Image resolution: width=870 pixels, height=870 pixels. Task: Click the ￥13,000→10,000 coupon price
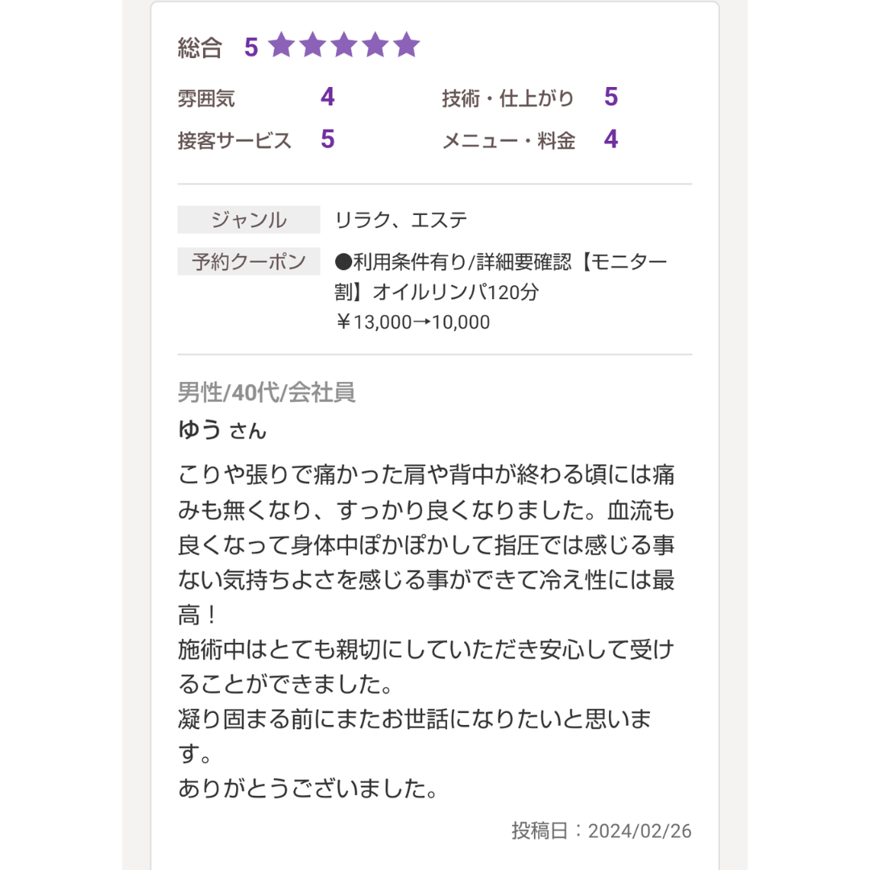tap(412, 322)
